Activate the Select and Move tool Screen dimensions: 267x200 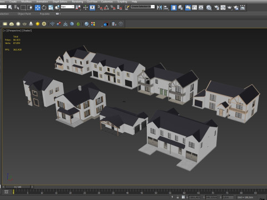[37, 7]
